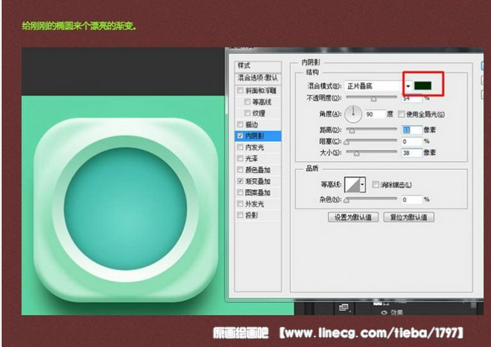Viewport: 491px width, 347px height.
Task: Tick the 投影 checkbox
Action: coord(240,215)
